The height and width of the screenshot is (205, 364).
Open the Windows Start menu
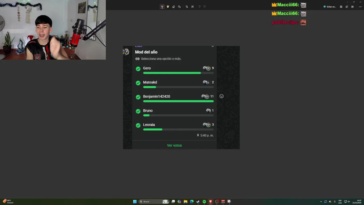[x=135, y=202]
